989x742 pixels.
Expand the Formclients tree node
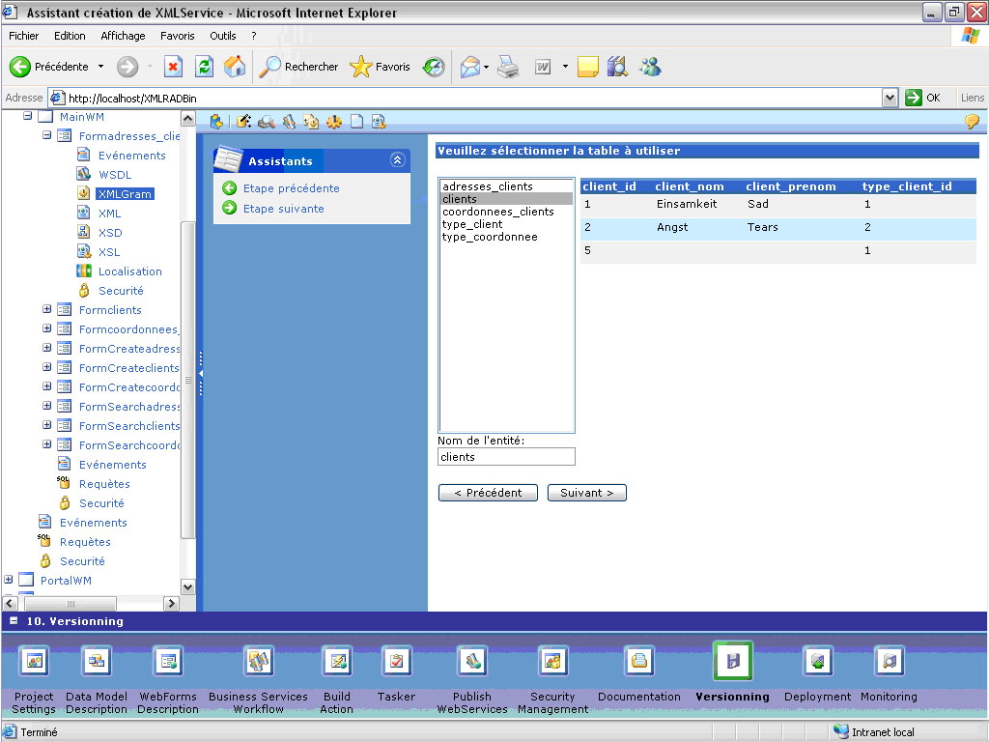47,309
